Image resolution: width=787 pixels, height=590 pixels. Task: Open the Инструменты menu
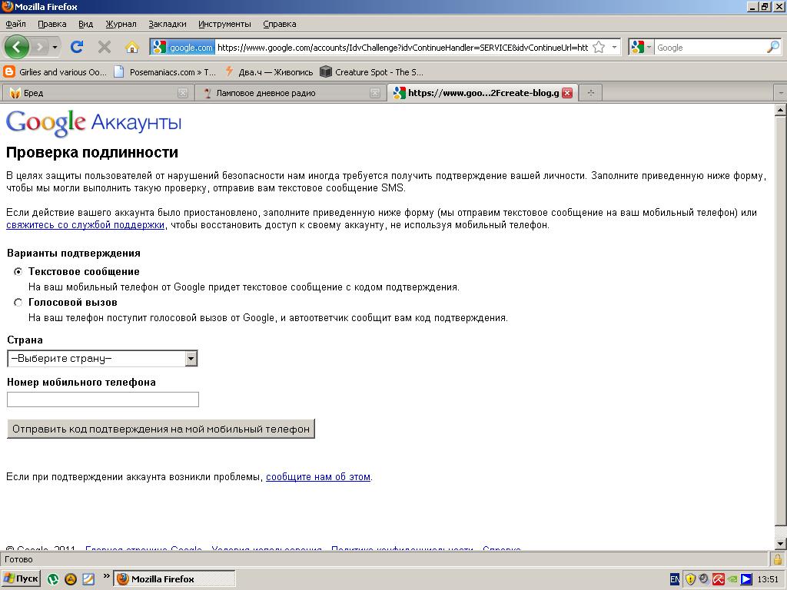(224, 24)
